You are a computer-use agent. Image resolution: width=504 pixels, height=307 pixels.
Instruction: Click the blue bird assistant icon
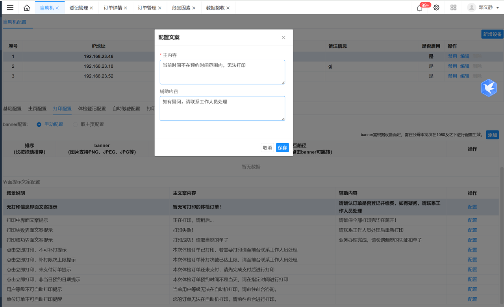click(x=489, y=88)
